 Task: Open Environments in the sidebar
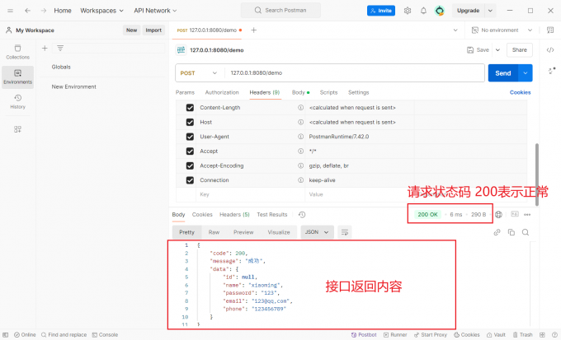click(18, 77)
